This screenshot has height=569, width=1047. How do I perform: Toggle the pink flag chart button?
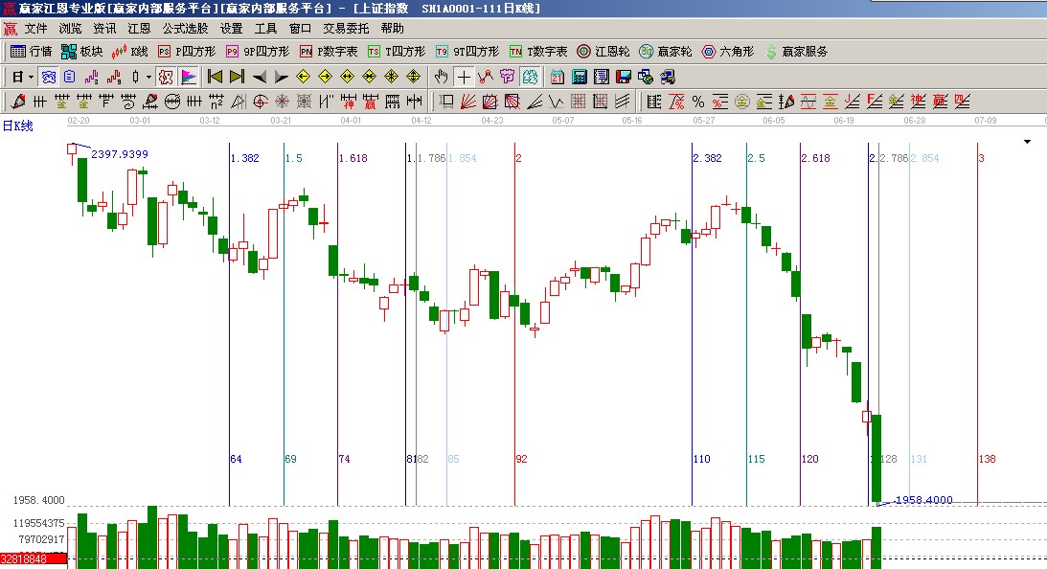click(x=188, y=77)
